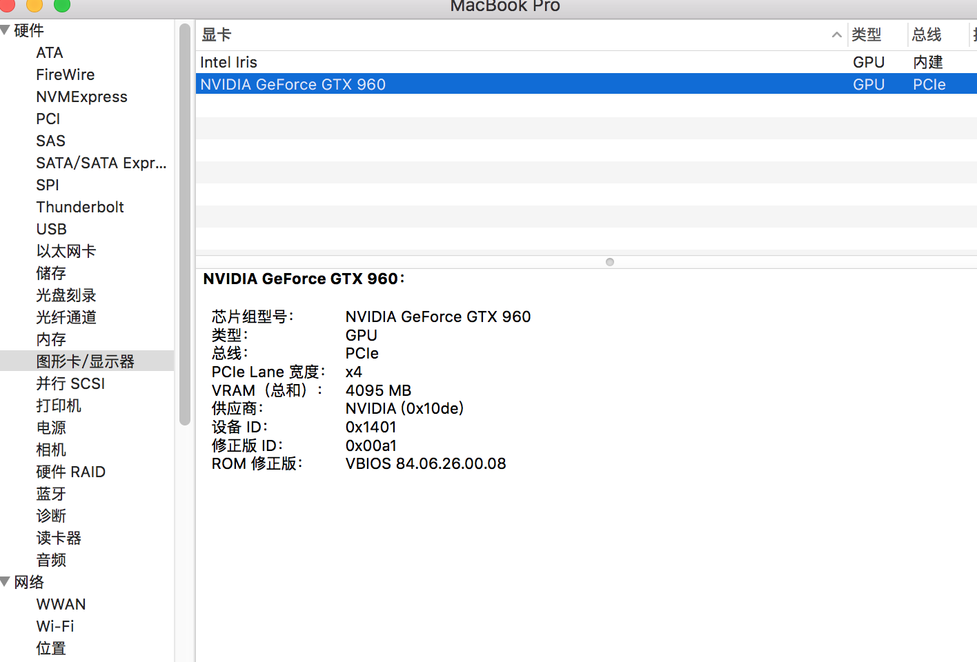This screenshot has height=662, width=977.
Task: Select 储存 in the sidebar
Action: point(51,274)
